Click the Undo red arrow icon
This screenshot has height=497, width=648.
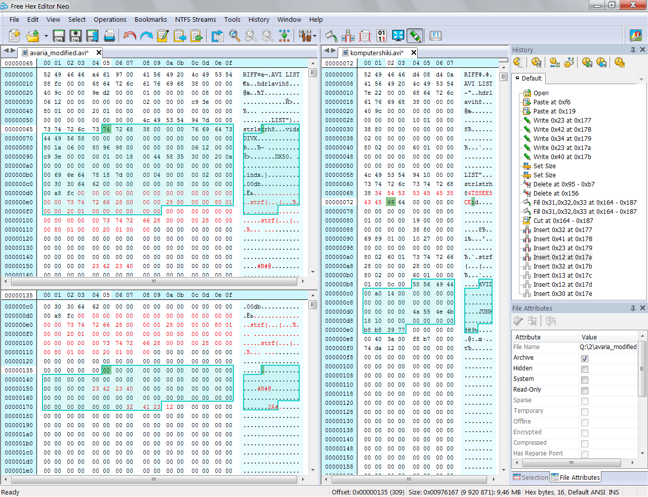[x=130, y=36]
